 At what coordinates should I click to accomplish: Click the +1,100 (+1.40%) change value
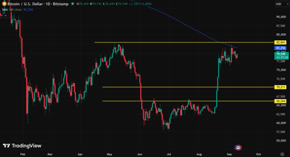[140, 4]
